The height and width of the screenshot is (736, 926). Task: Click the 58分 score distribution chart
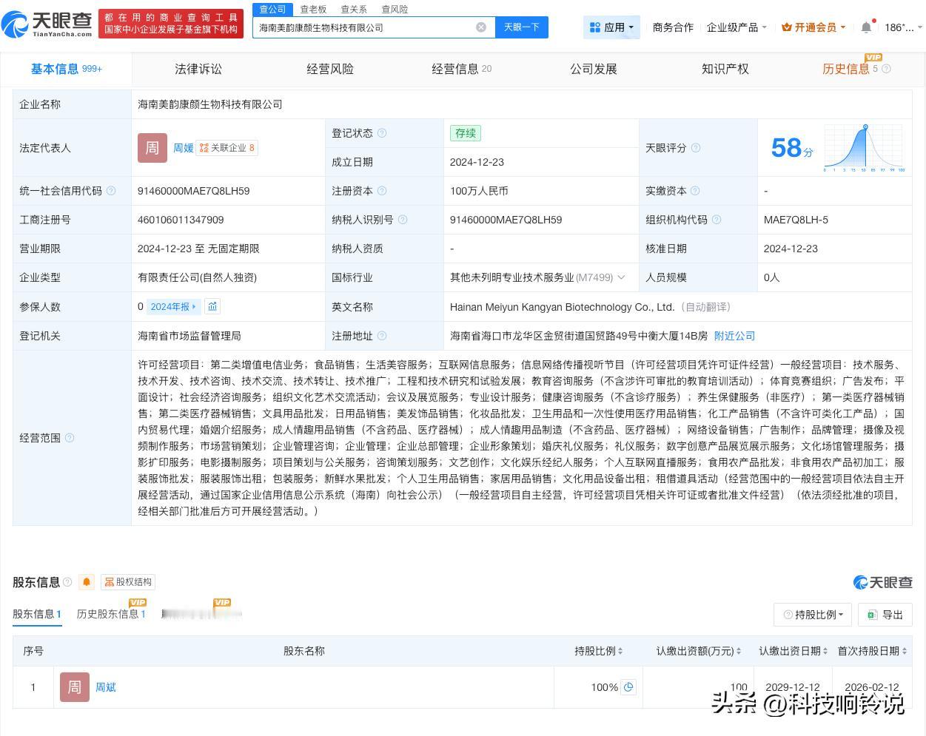pyautogui.click(x=865, y=148)
